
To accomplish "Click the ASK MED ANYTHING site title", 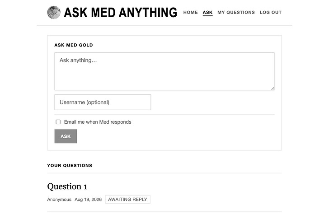I will point(120,12).
